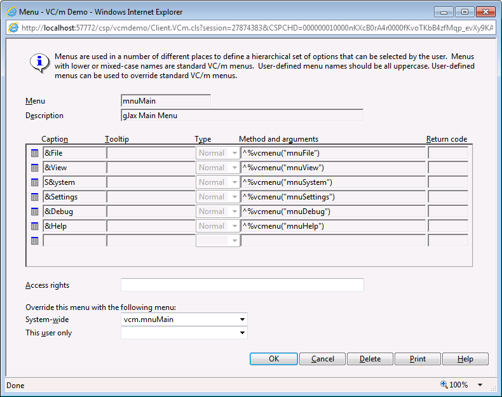Click the Method field for mnuSettings row
Image resolution: width=502 pixels, height=397 pixels.
pos(333,197)
